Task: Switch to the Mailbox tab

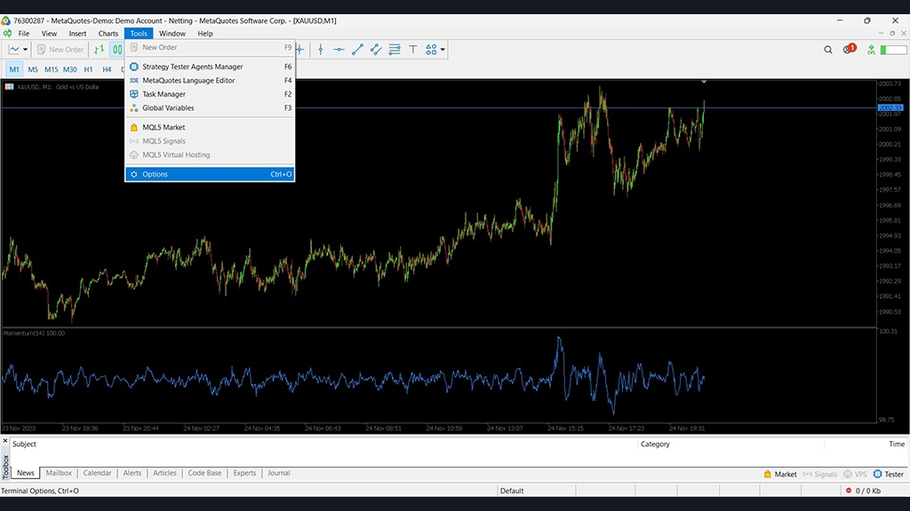Action: 59,473
